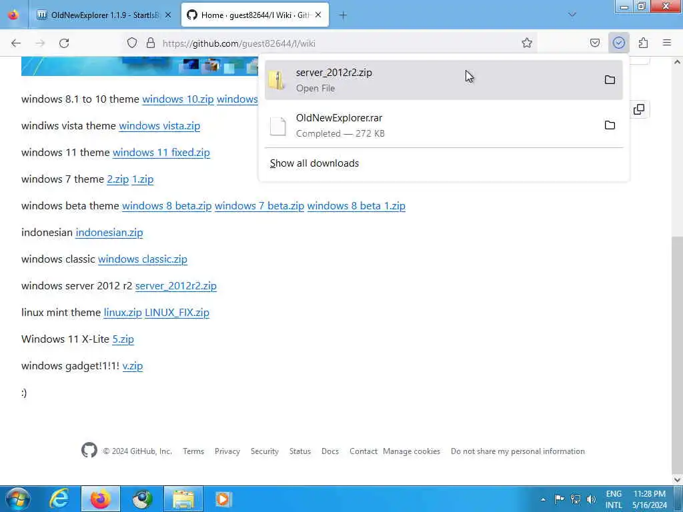683x512 pixels.
Task: Show OldNewExplorer.rar in its folder
Action: 610,125
